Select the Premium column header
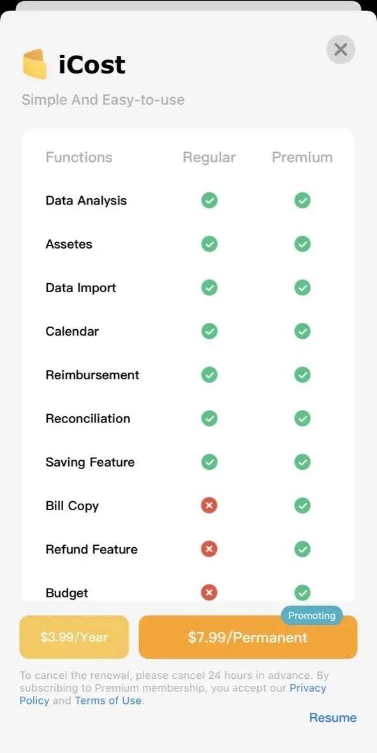 tap(302, 157)
